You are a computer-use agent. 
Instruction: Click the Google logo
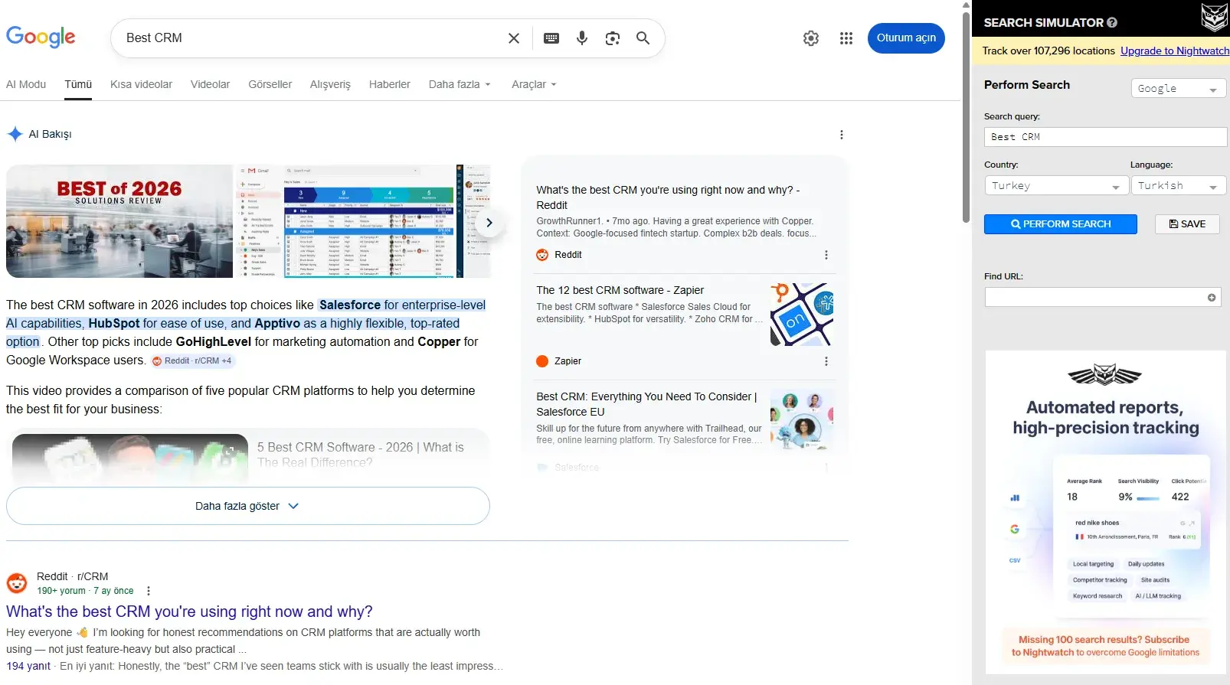pyautogui.click(x=41, y=37)
